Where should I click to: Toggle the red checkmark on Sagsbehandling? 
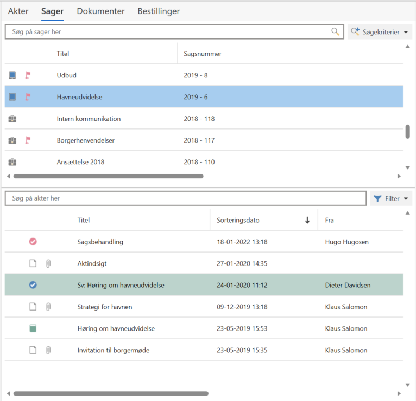[33, 242]
